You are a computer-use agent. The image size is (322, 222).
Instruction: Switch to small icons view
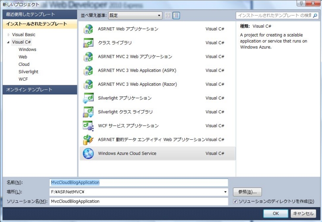[x=168, y=16]
